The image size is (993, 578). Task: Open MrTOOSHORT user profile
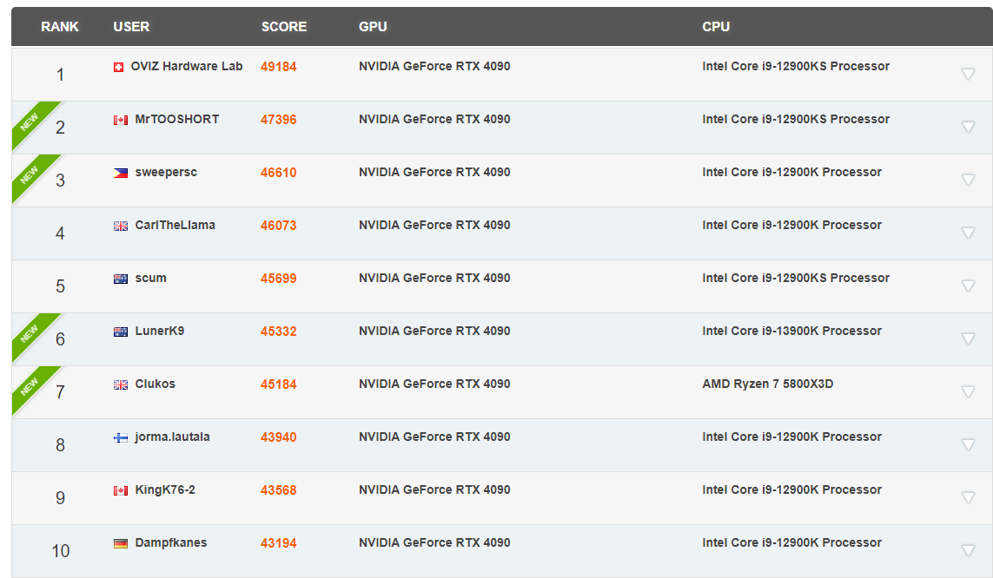point(176,119)
